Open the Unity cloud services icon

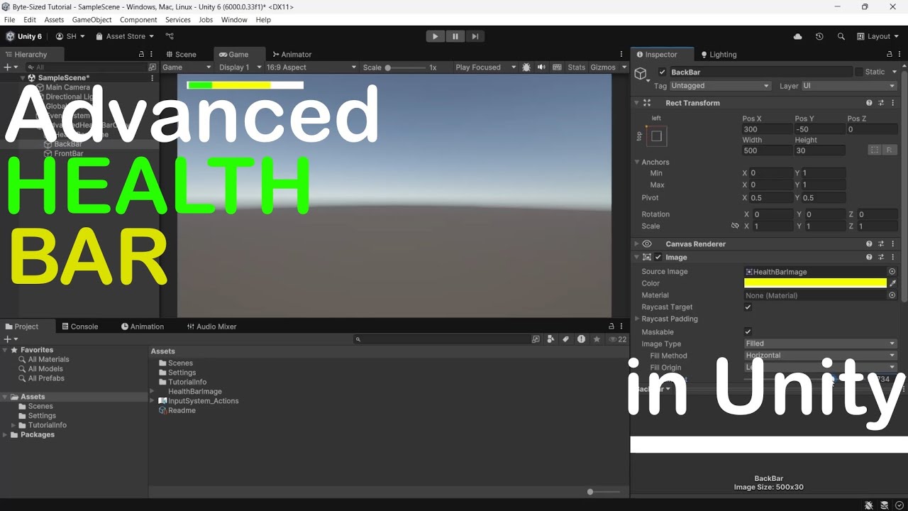coord(797,36)
